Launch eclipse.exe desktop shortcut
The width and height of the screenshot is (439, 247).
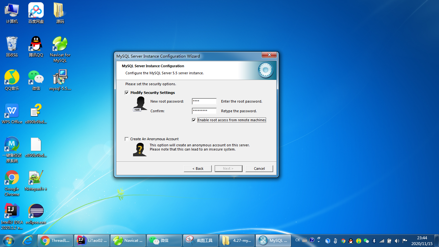tap(36, 214)
